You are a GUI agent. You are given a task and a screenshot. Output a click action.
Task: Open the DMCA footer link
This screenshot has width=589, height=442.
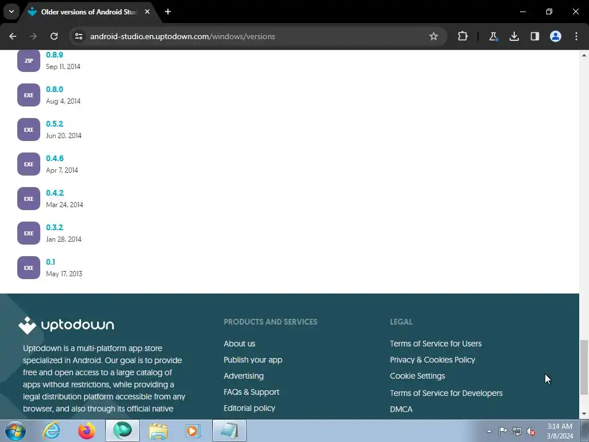[x=401, y=409]
